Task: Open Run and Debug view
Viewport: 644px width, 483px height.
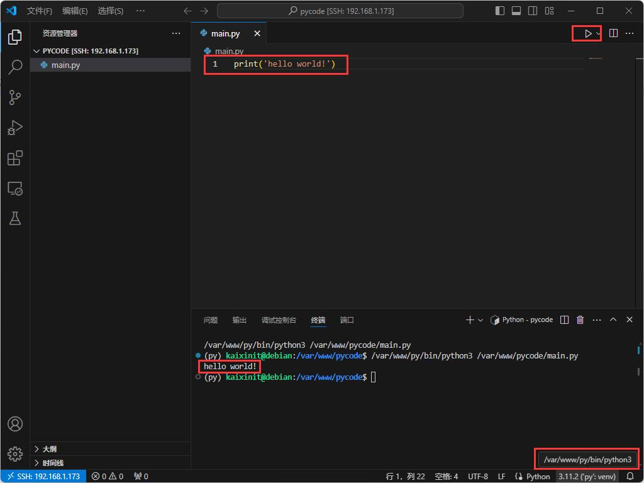Action: (15, 128)
